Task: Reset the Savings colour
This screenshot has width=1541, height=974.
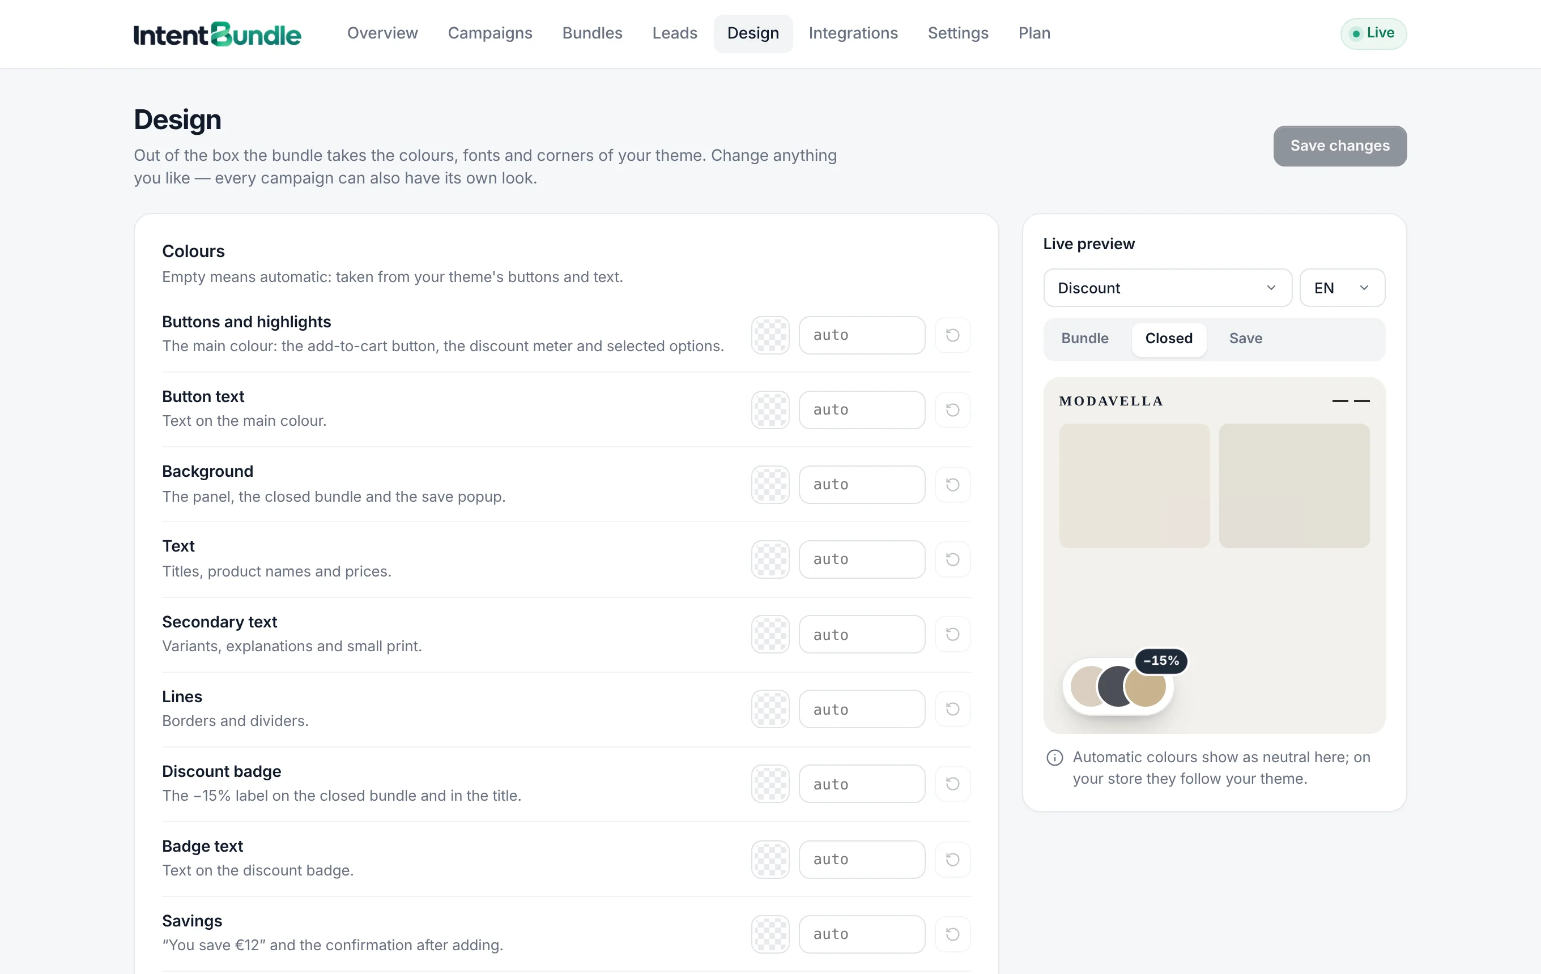Action: [x=952, y=934]
